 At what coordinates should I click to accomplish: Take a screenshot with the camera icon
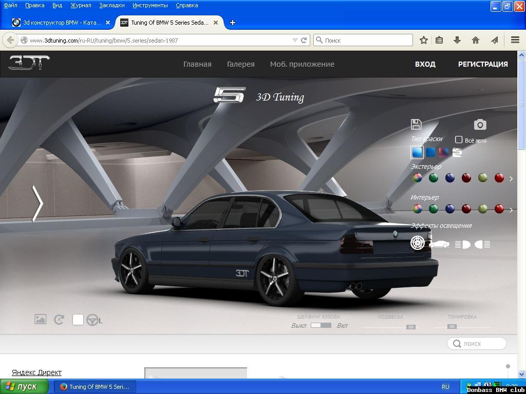(479, 125)
